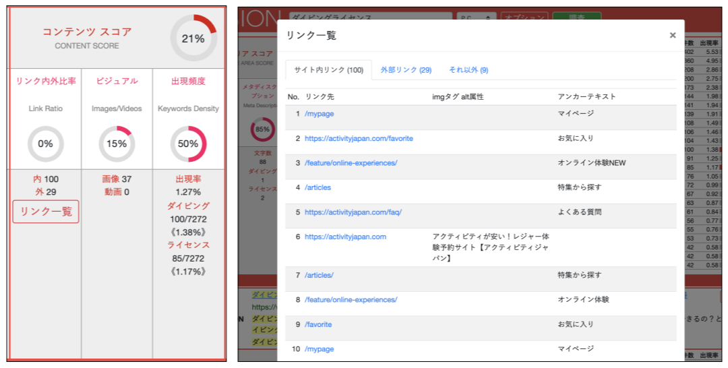Click the 特集から探す anchor text in row 7
The width and height of the screenshot is (728, 368).
coord(580,275)
